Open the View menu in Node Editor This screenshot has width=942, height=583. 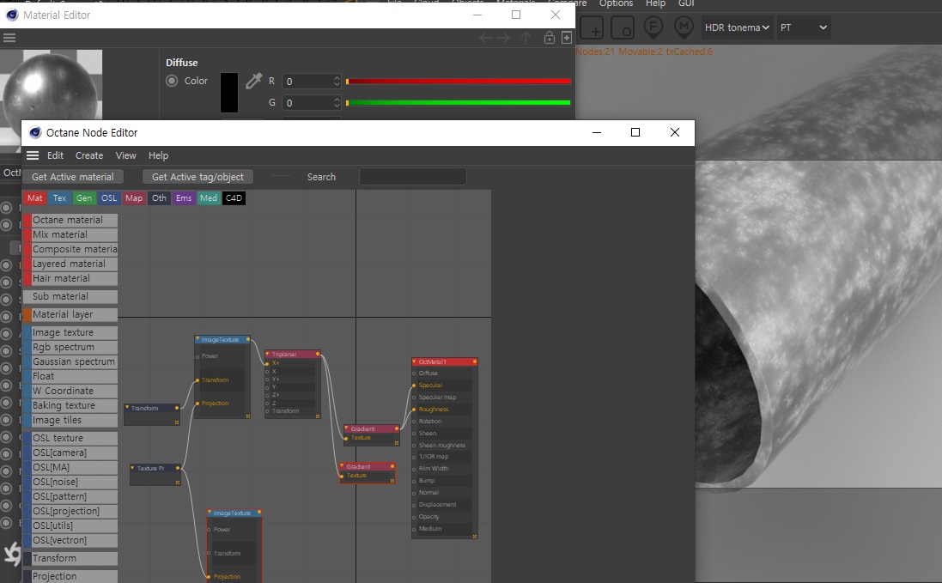click(126, 155)
